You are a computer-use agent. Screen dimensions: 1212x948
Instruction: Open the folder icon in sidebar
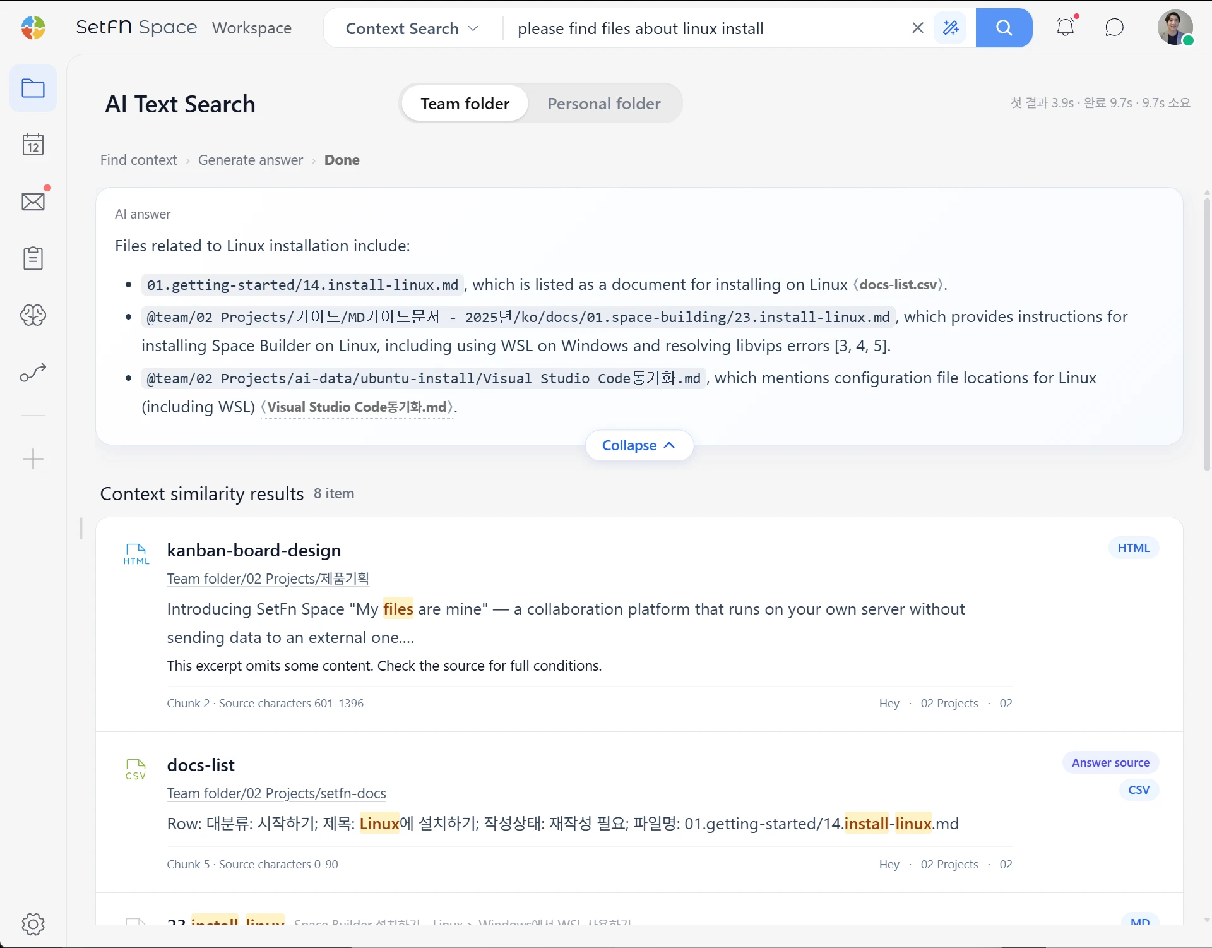pyautogui.click(x=33, y=88)
